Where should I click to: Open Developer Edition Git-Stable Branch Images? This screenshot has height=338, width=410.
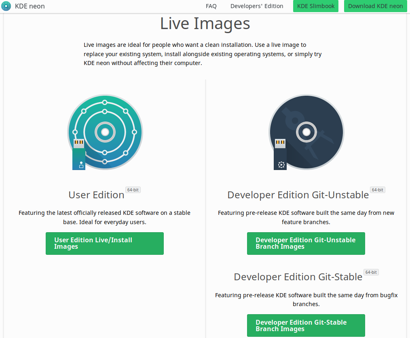[306, 325]
